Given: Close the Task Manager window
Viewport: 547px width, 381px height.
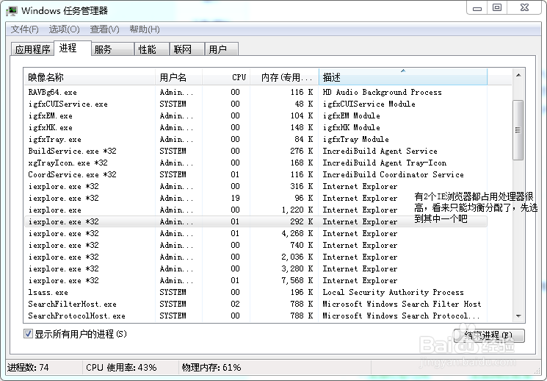Looking at the screenshot, I should (x=524, y=7).
